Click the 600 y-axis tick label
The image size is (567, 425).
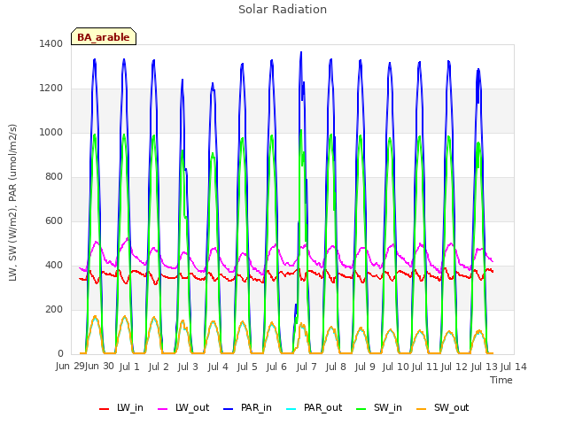pyautogui.click(x=54, y=220)
